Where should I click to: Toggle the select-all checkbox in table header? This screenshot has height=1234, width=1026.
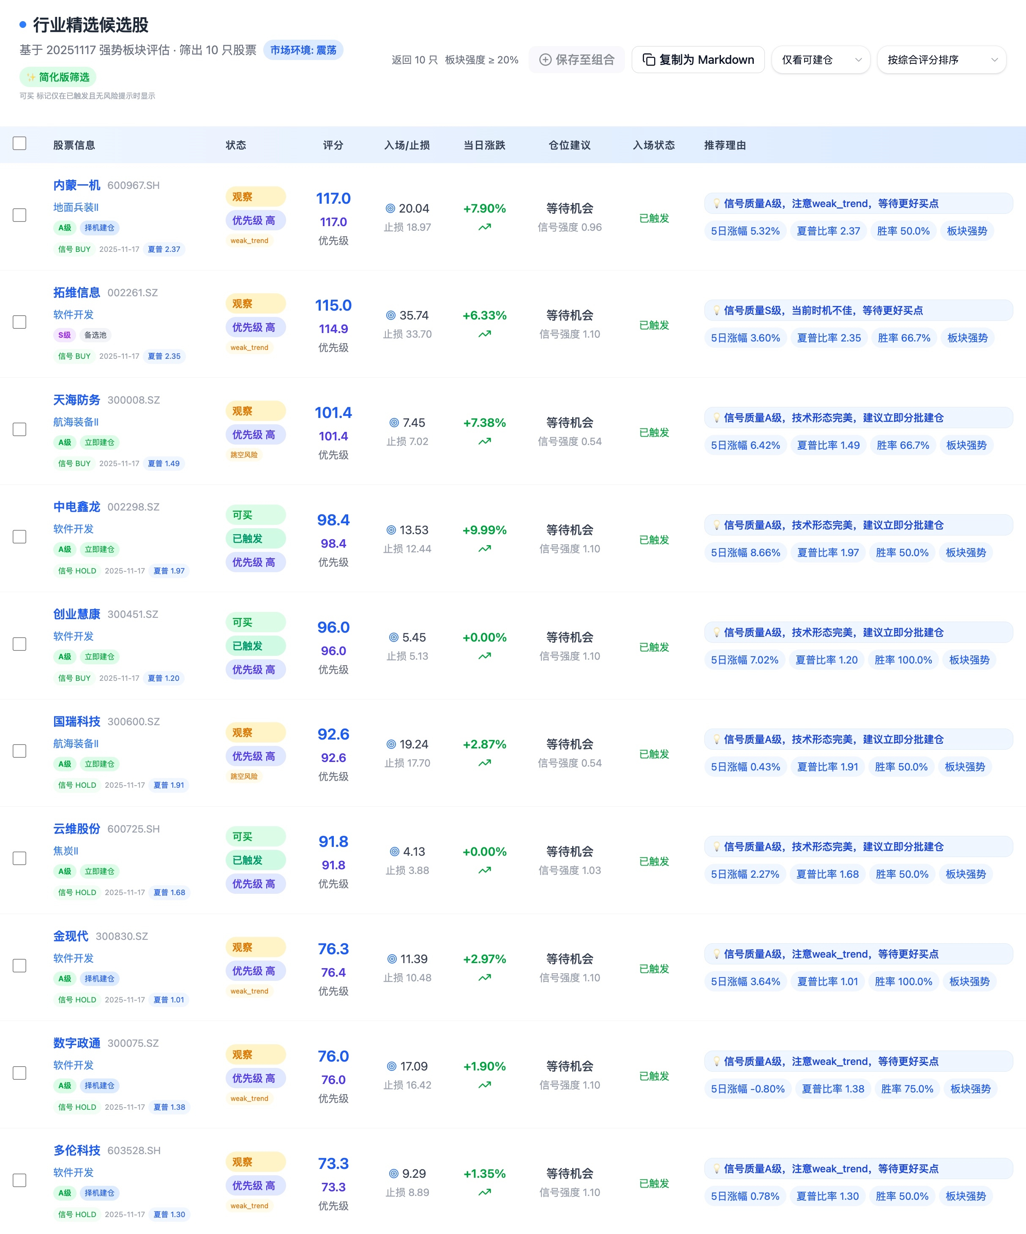pos(19,143)
